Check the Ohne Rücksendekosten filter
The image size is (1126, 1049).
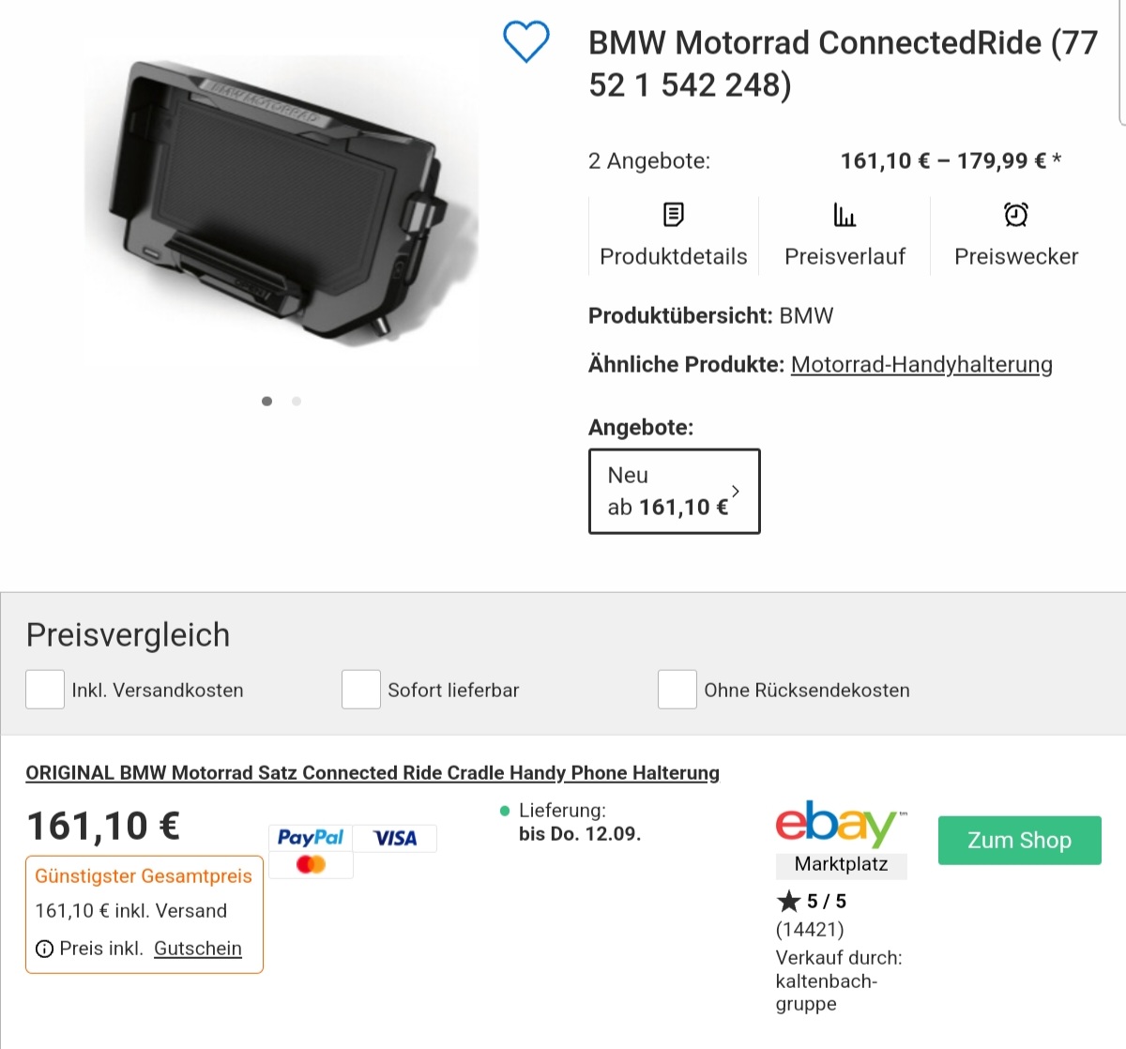click(x=677, y=690)
